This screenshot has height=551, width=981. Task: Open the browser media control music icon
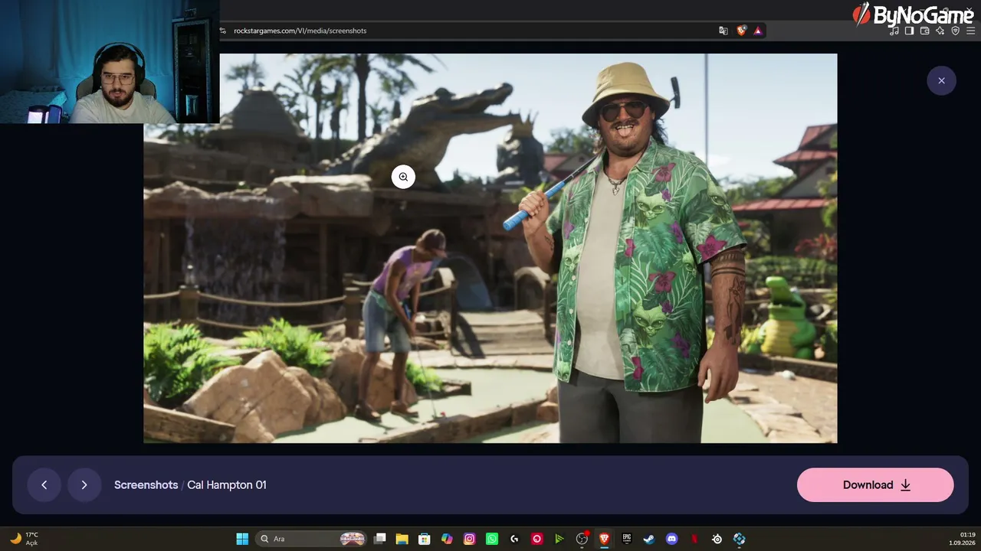click(894, 31)
